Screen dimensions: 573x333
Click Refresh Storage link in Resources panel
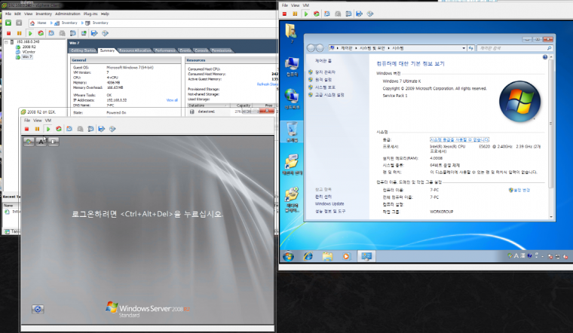coord(267,84)
